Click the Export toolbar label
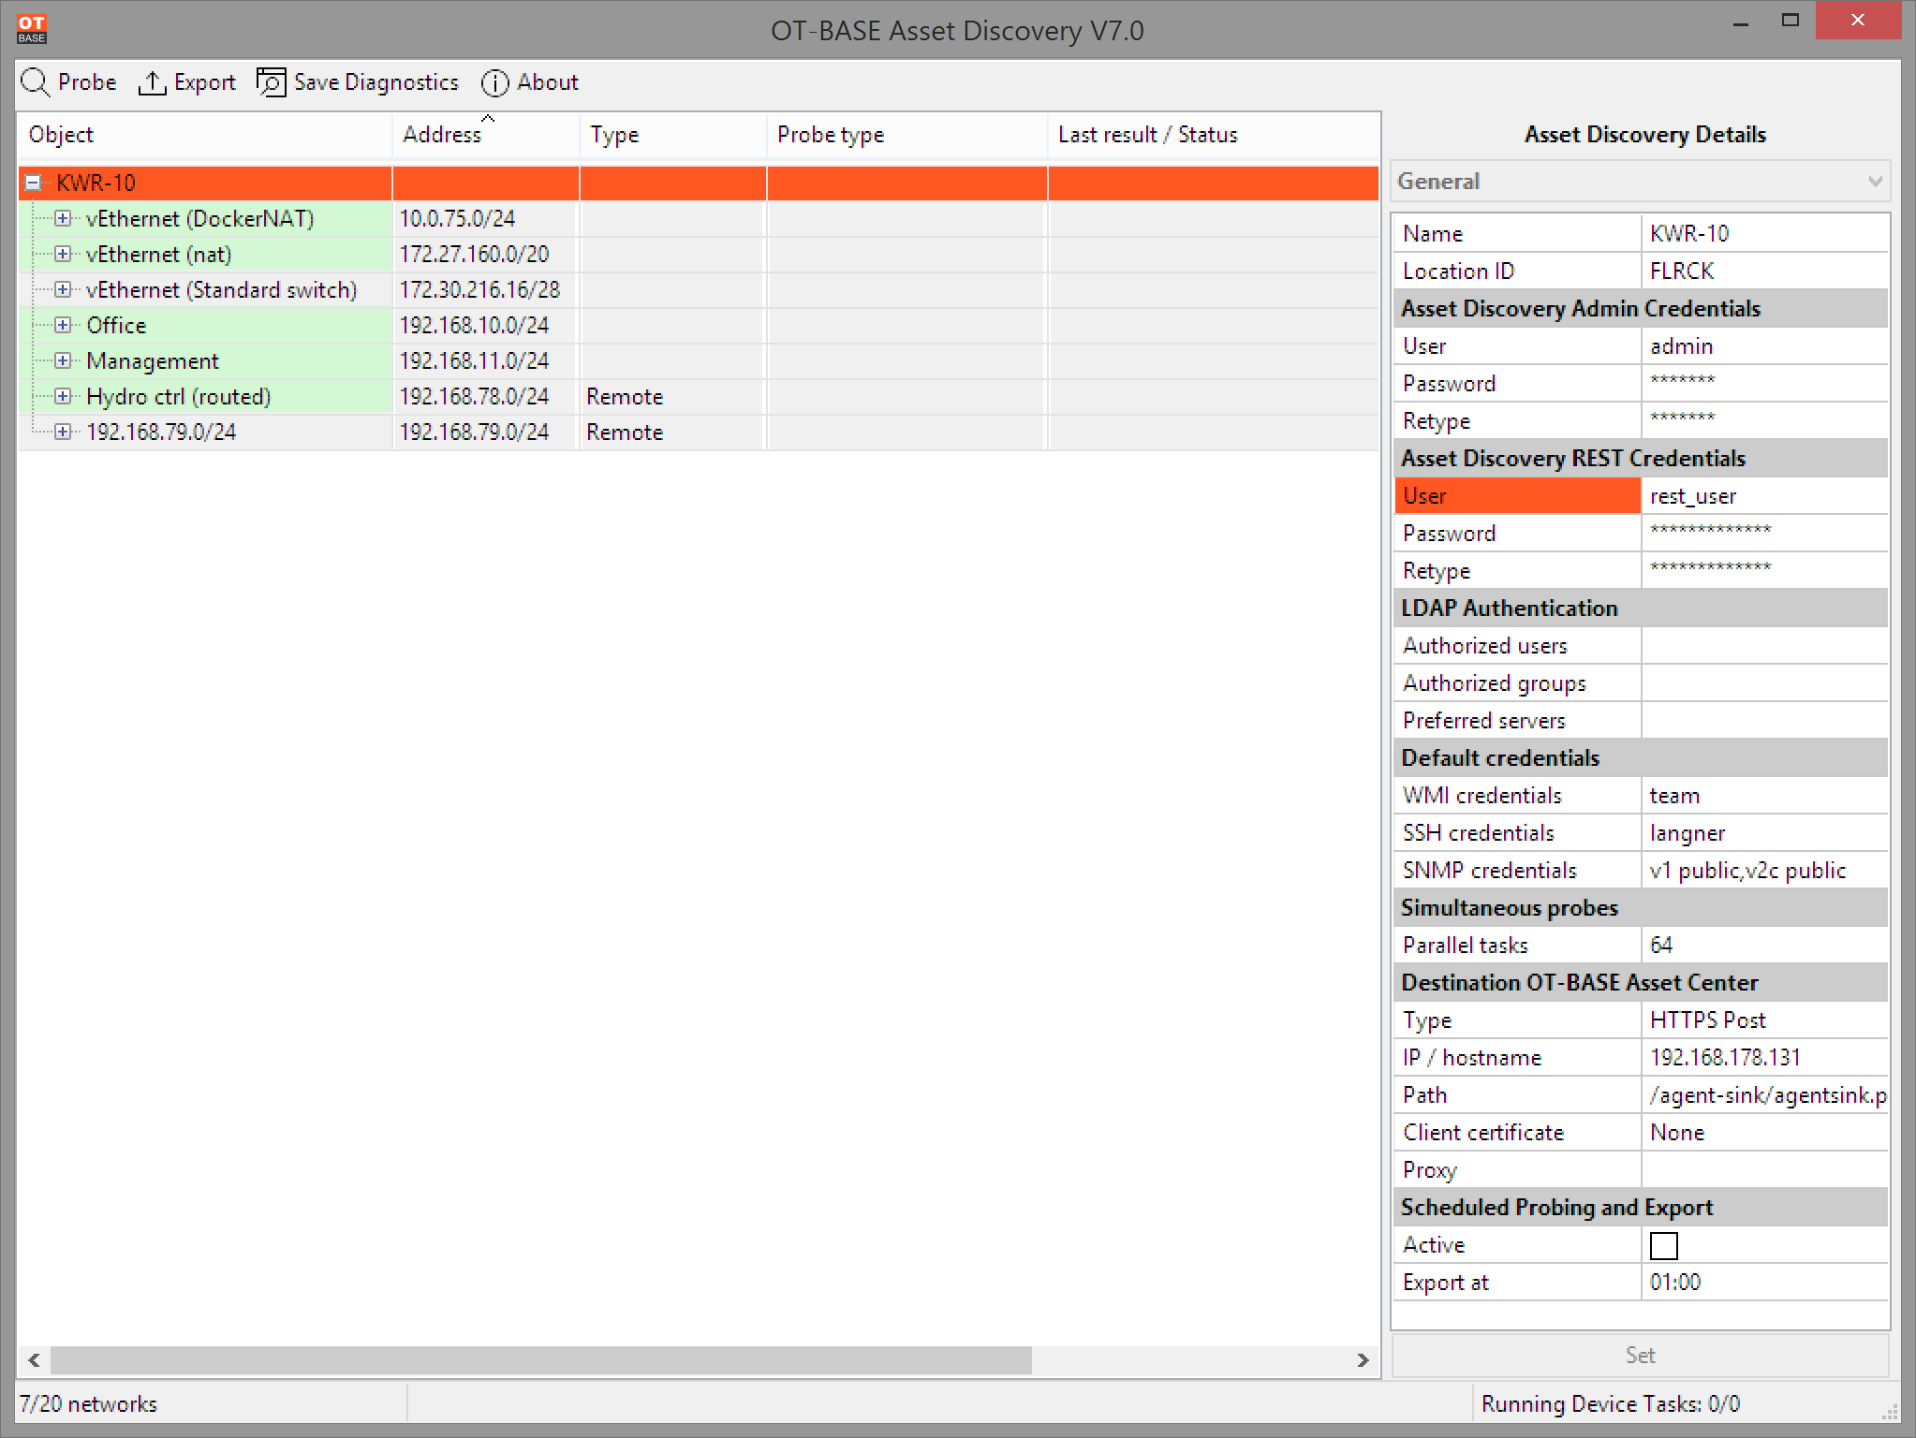1916x1438 pixels. pyautogui.click(x=204, y=83)
